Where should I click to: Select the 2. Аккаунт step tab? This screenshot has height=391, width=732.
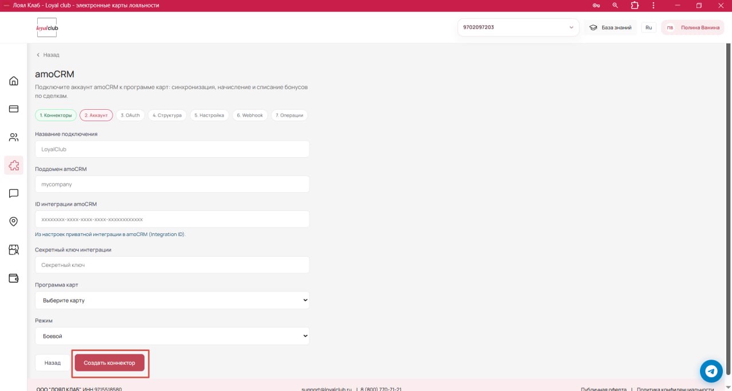[96, 115]
